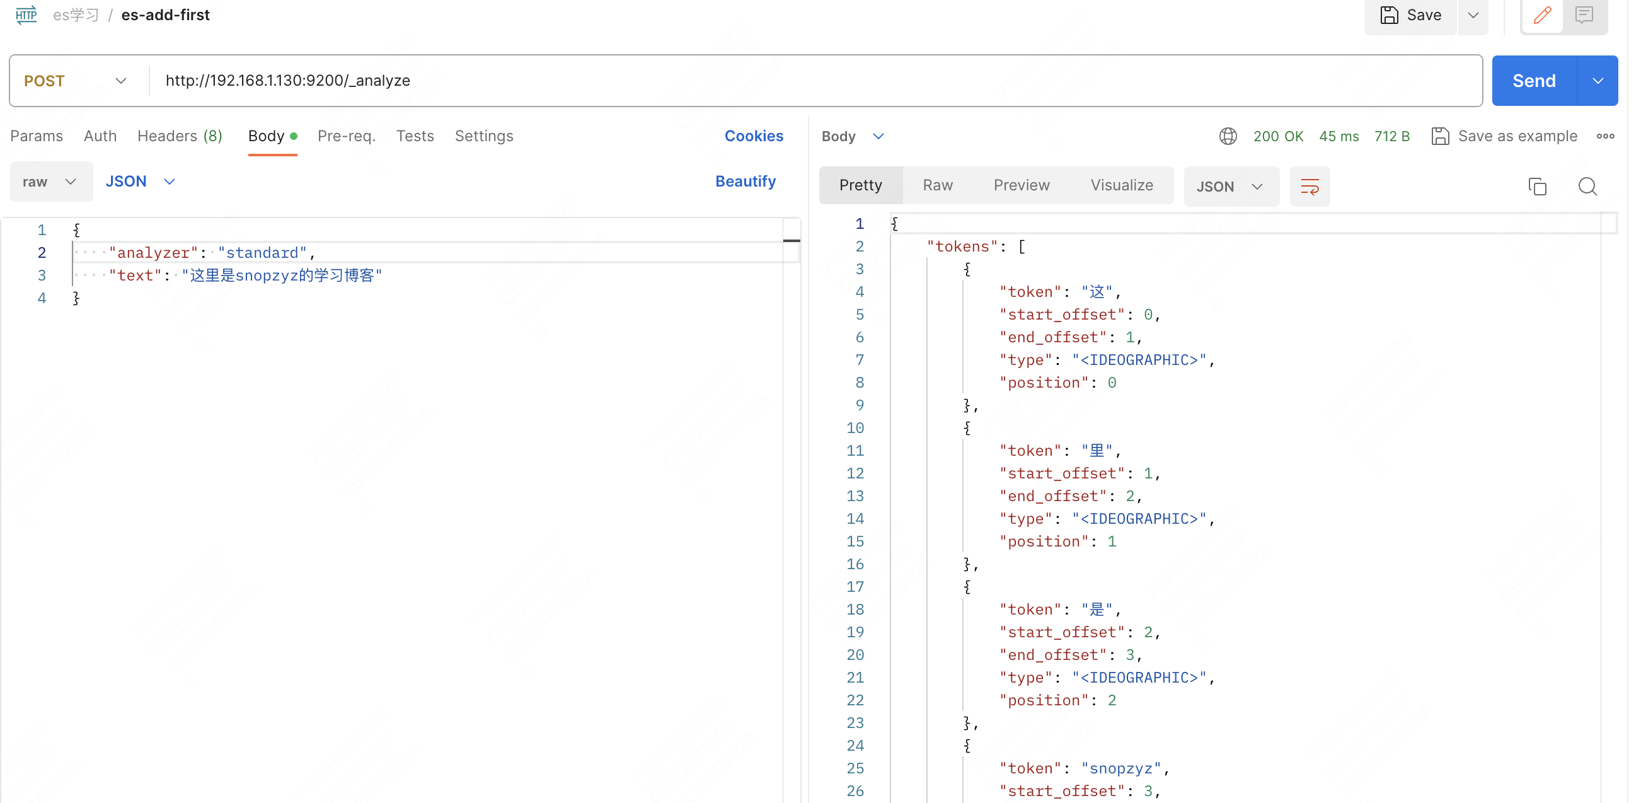Image resolution: width=1641 pixels, height=803 pixels.
Task: Send the request
Action: coord(1534,81)
